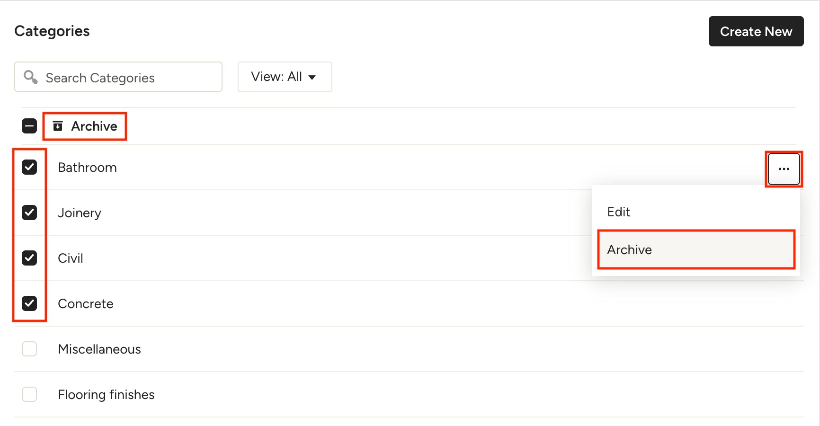
Task: Deselect all via the minus checkbox
Action: coord(29,126)
